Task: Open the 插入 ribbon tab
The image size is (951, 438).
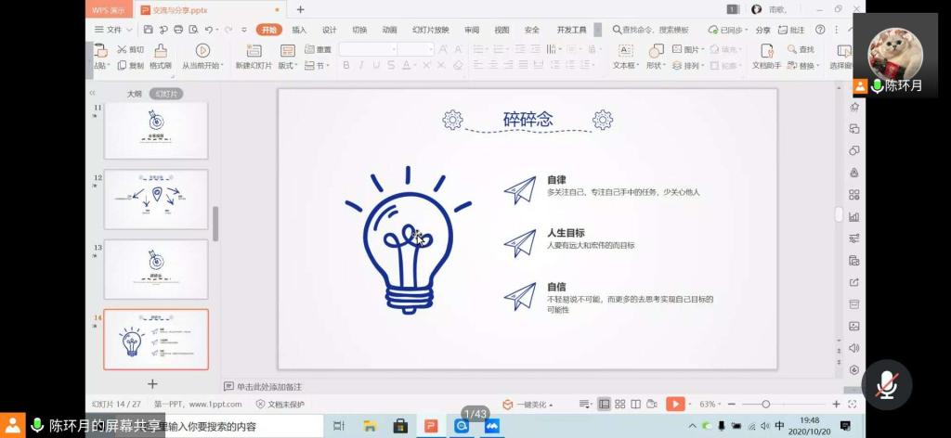Action: (299, 30)
